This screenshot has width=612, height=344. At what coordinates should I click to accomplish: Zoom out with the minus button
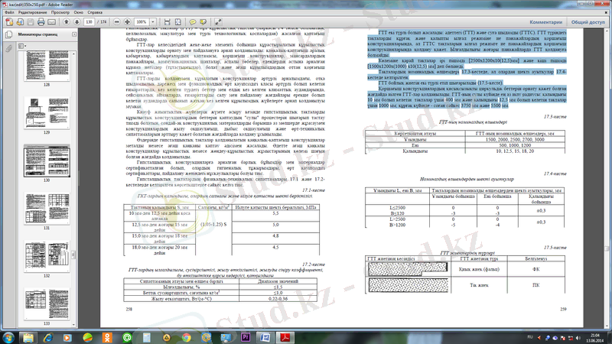point(119,22)
